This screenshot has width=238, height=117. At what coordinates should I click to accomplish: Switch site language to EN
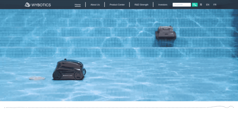[x=208, y=5]
